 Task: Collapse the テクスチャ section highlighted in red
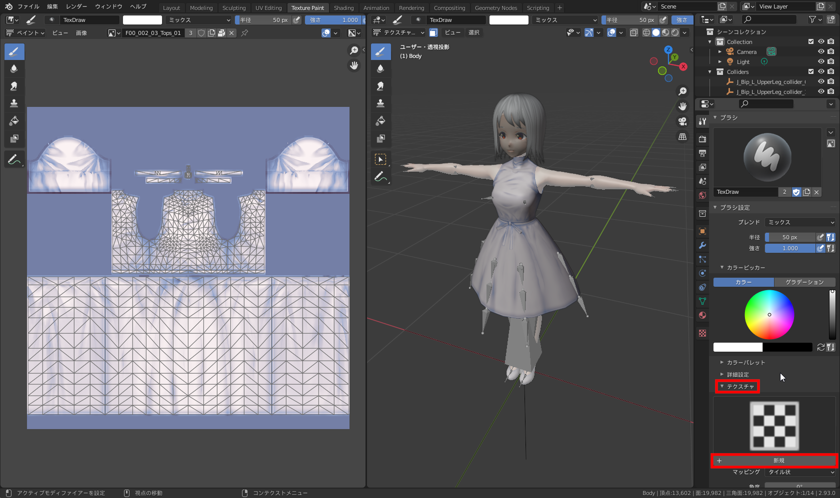(737, 387)
